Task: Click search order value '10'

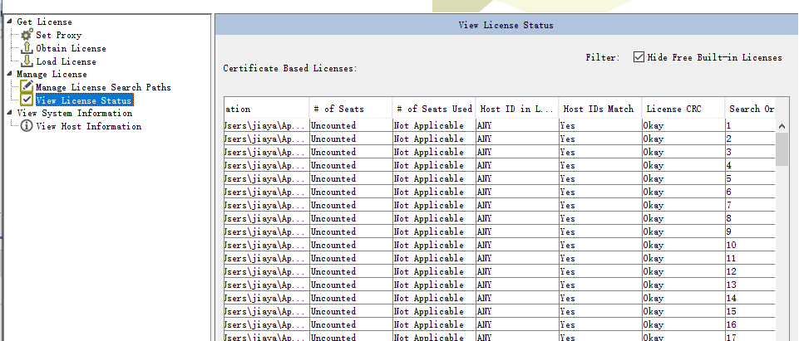Action: coord(731,245)
